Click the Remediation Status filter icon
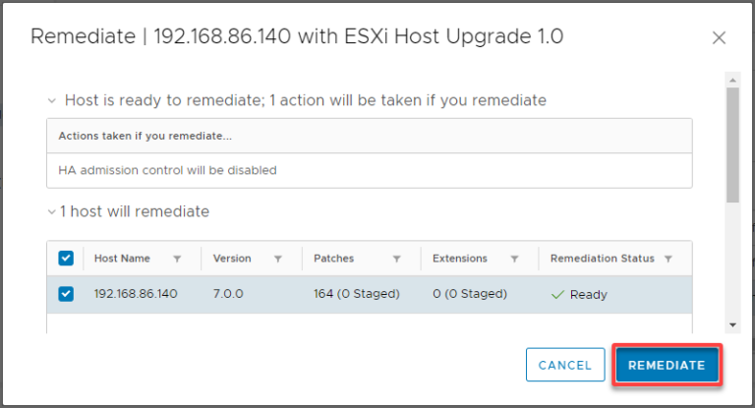 point(668,260)
